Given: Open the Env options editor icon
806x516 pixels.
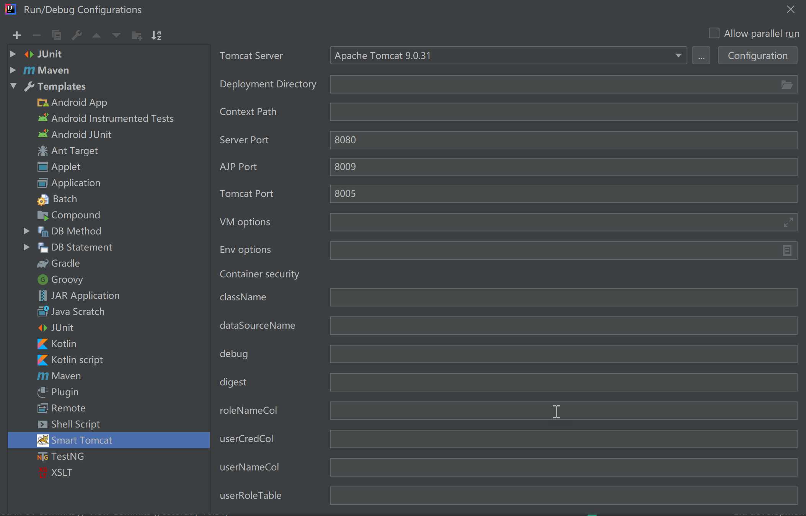Looking at the screenshot, I should coord(787,251).
